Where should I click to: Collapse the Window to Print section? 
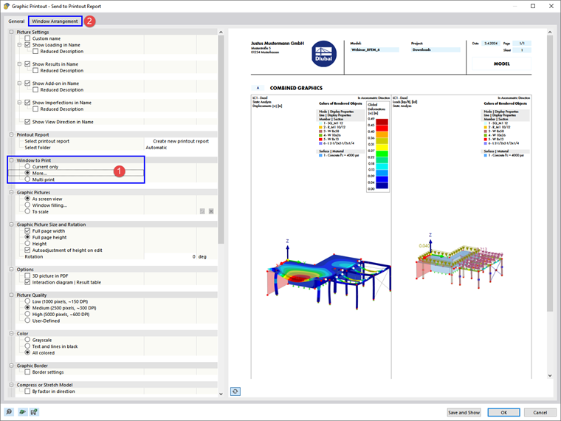coord(12,160)
